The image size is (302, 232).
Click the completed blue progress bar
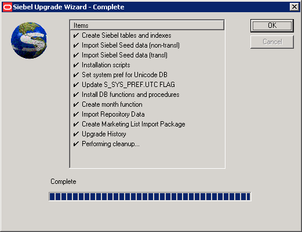coord(150,197)
